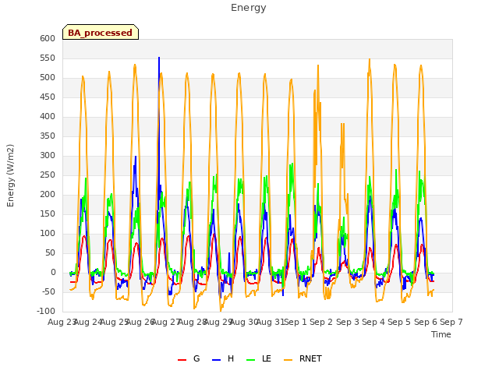Click the Aug 28 x-axis label
The image size is (499, 374).
coord(192,322)
